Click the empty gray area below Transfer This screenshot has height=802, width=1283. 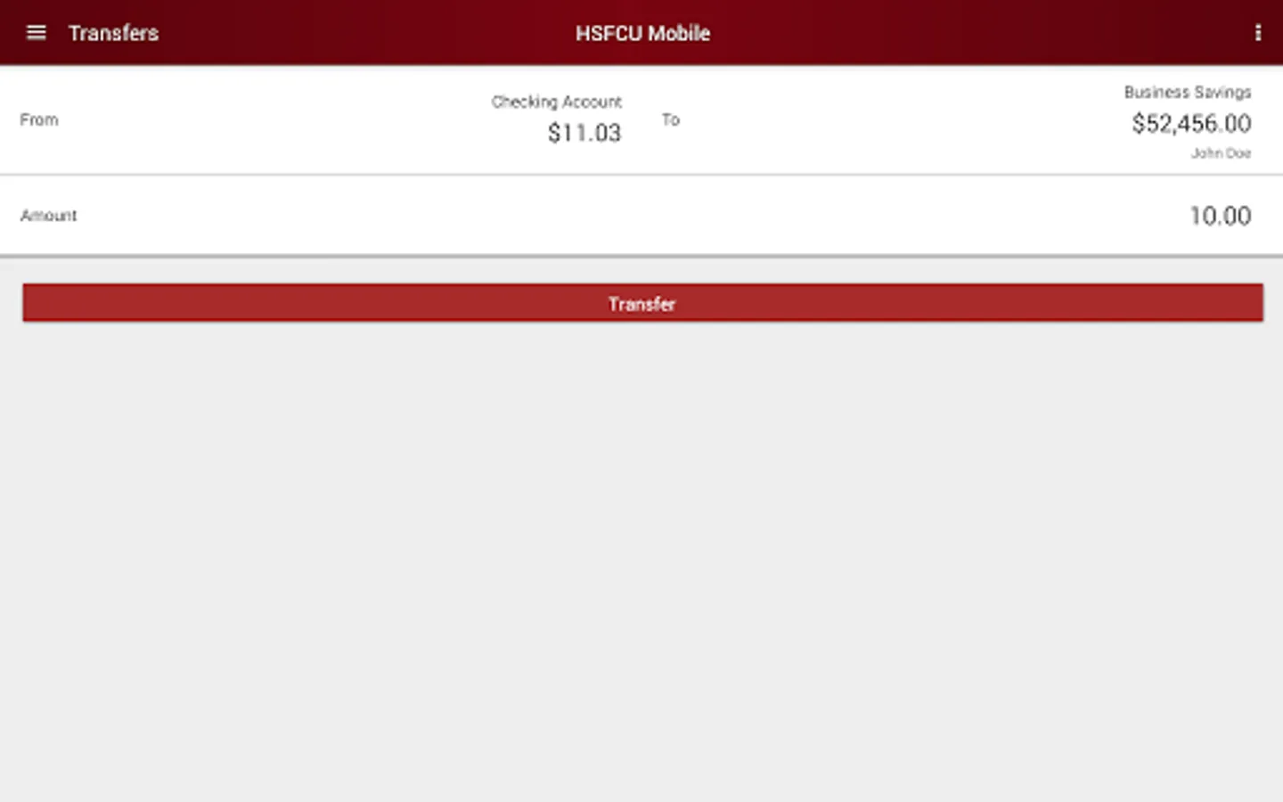point(641,561)
